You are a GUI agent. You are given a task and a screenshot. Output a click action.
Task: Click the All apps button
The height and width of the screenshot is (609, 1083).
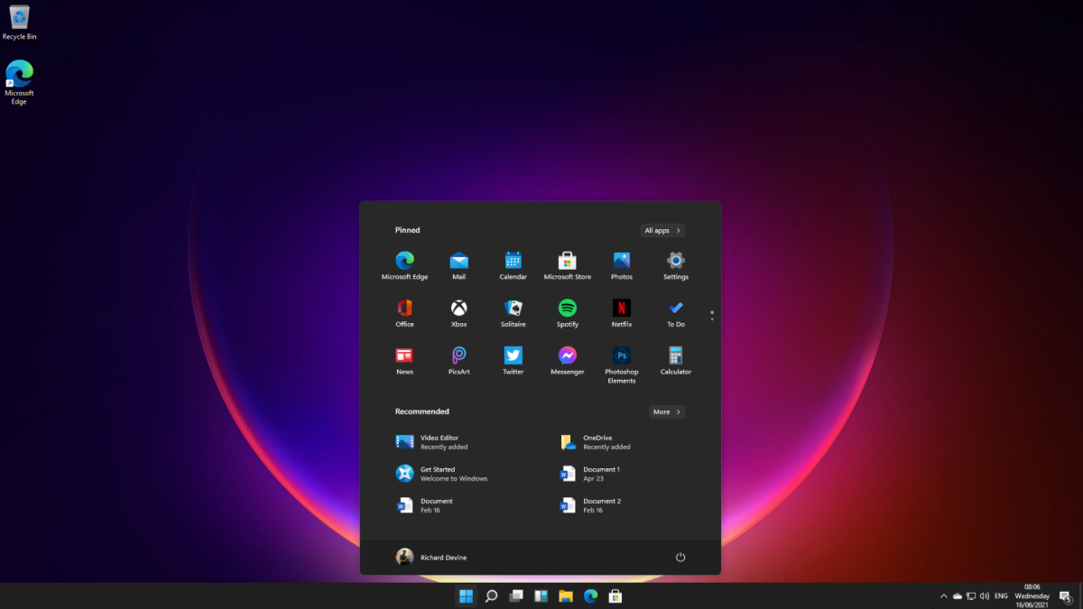tap(662, 230)
